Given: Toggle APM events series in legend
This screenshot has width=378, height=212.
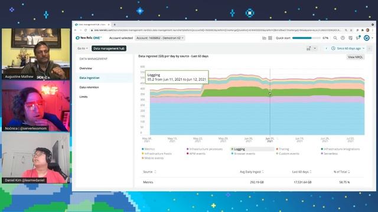Looking at the screenshot, I should click(x=196, y=154).
